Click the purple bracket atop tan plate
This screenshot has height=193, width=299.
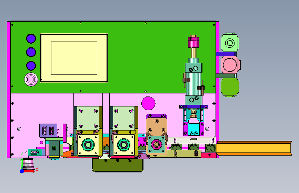click(157, 116)
